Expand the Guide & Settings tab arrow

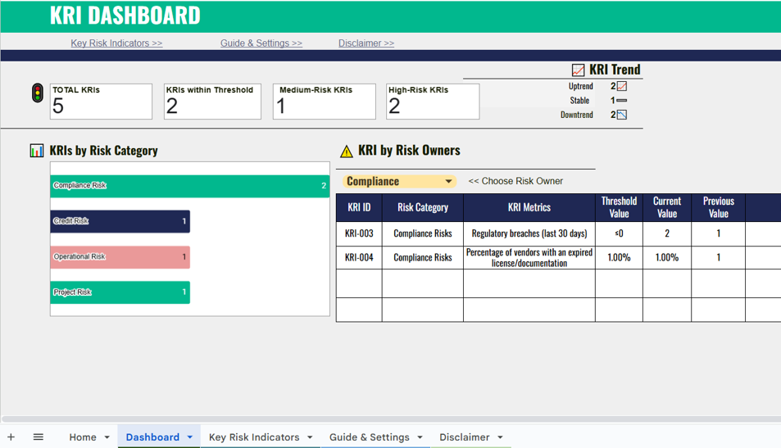(x=420, y=437)
